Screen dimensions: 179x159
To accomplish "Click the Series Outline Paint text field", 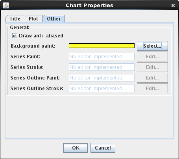I will click(101, 78).
